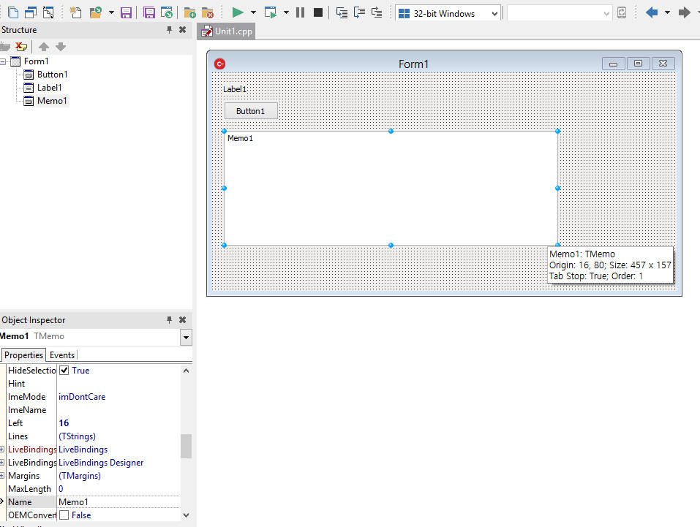Screen dimensions: 700x527
Task: Click the Save All icon in the toolbar
Action: tap(149, 12)
